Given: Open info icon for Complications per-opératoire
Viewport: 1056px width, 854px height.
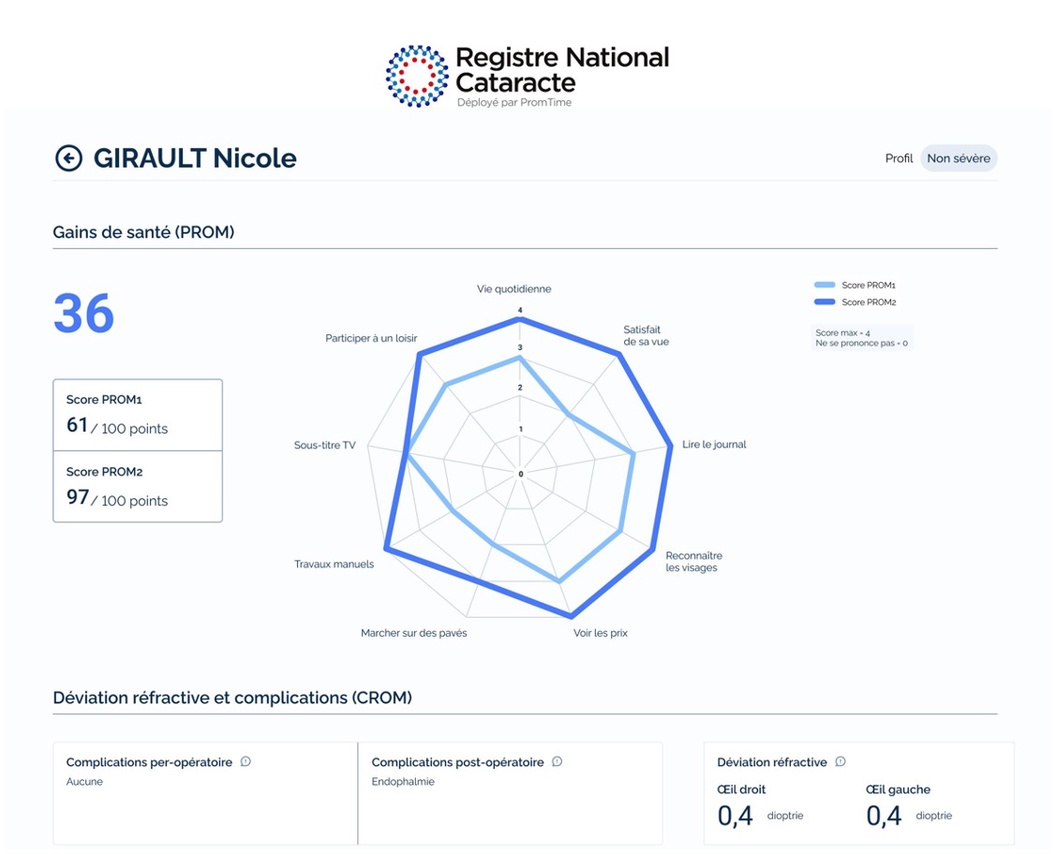Looking at the screenshot, I should [245, 762].
